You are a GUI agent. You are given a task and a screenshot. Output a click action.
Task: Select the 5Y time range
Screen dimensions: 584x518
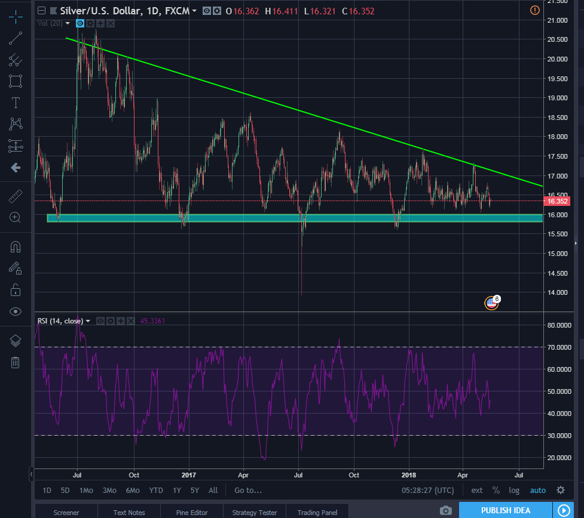[x=195, y=491]
